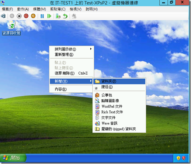Image resolution: width=191 pixels, height=164 pixels.
Task: Create a new 文字文件 text document
Action: pos(119,118)
